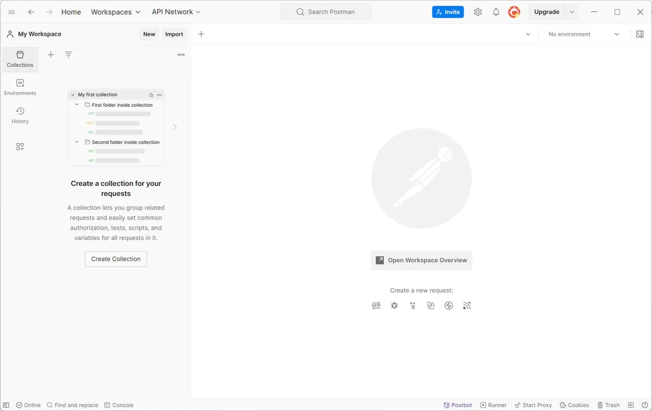The height and width of the screenshot is (411, 652).
Task: Collapse My first collection
Action: coord(72,94)
